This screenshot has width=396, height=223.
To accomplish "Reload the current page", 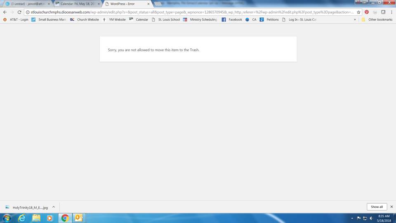I will 19,12.
